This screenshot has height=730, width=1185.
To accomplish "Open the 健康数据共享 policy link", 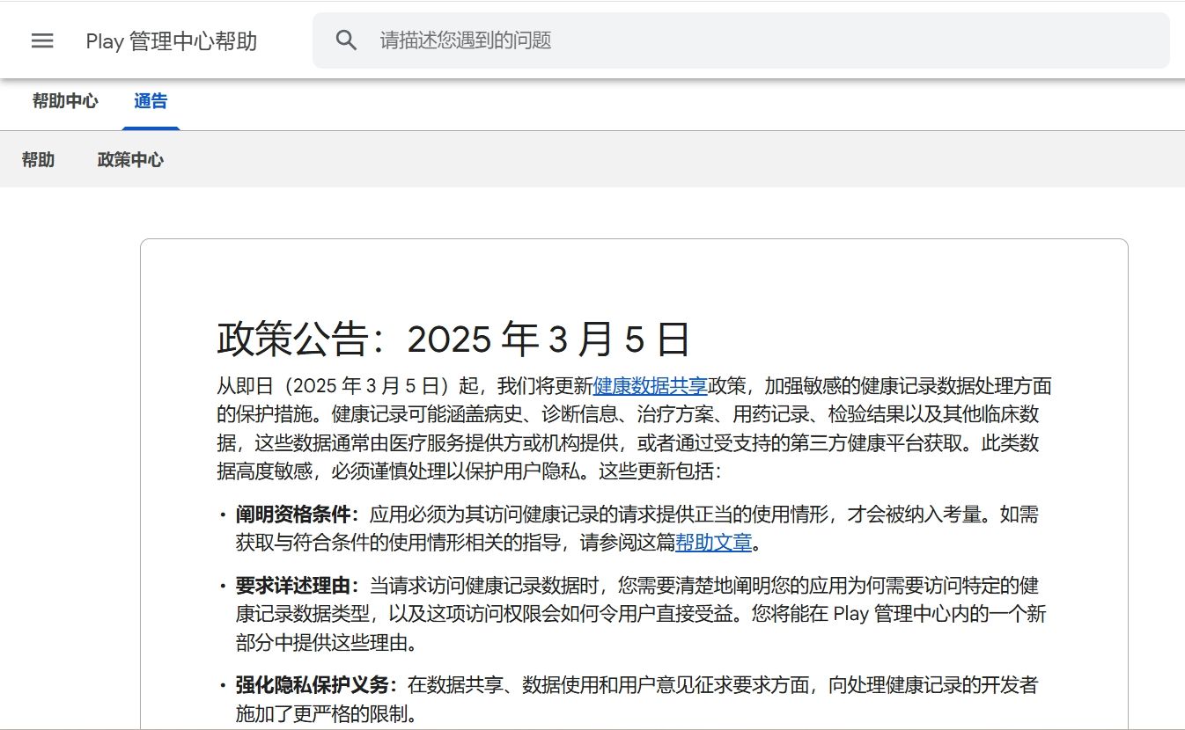I will click(x=651, y=385).
